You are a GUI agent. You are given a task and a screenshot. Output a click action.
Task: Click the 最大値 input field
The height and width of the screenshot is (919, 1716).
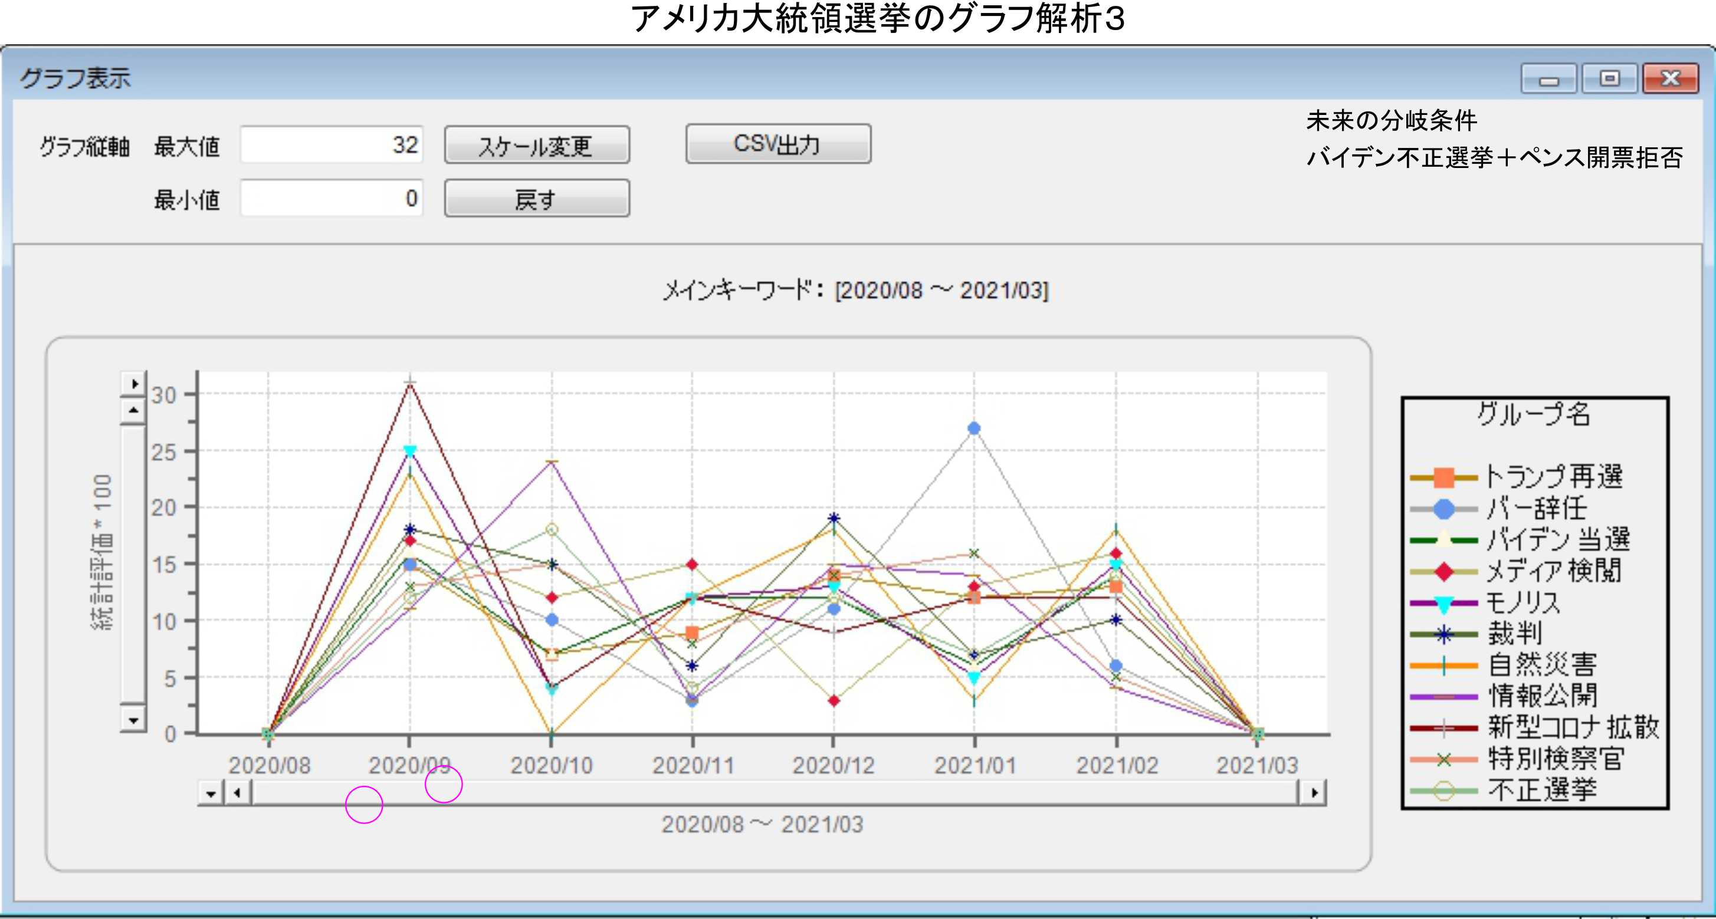click(332, 145)
